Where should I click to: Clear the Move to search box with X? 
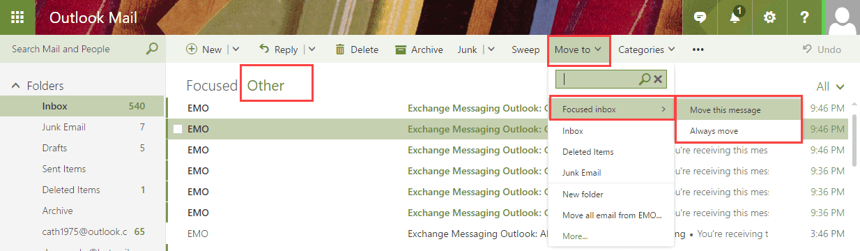pyautogui.click(x=659, y=79)
